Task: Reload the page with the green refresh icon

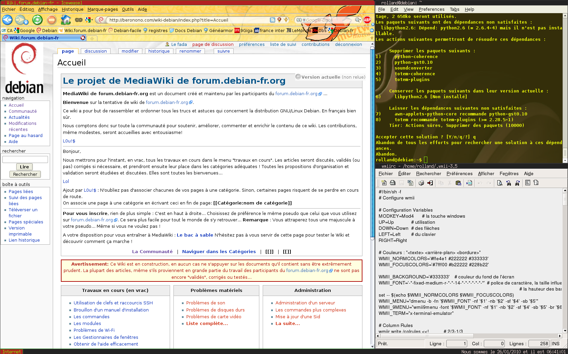Action: pyautogui.click(x=37, y=20)
